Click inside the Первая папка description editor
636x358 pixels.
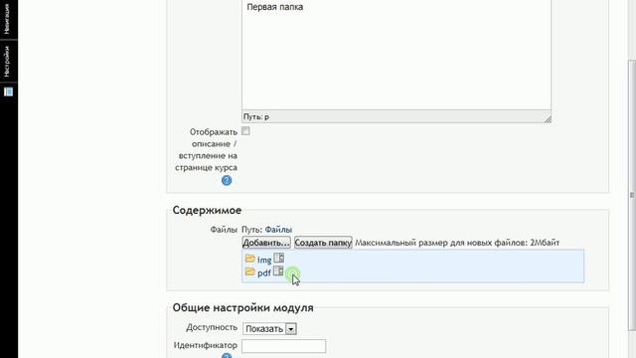point(397,55)
